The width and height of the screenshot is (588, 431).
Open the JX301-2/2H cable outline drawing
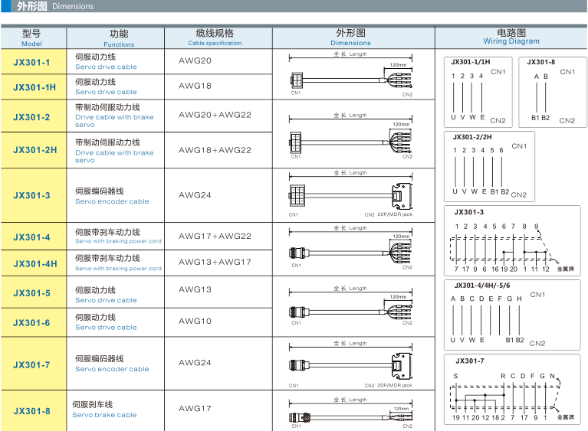(x=351, y=136)
